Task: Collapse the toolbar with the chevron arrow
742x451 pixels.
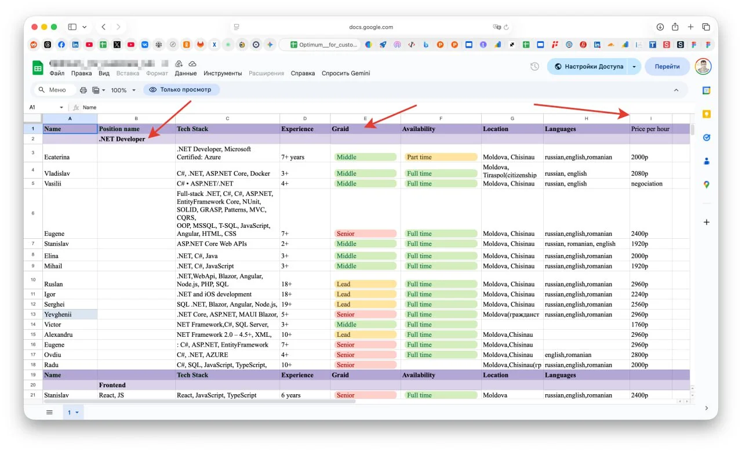Action: pos(676,90)
